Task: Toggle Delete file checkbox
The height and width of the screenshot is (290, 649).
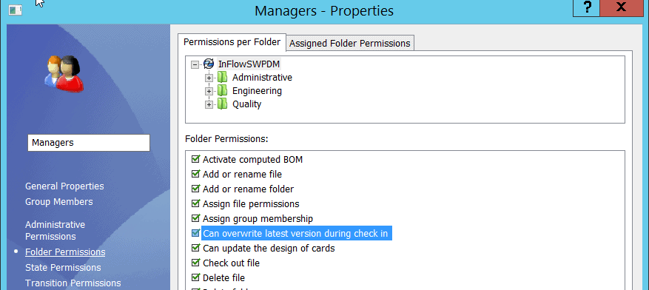Action: pos(196,278)
